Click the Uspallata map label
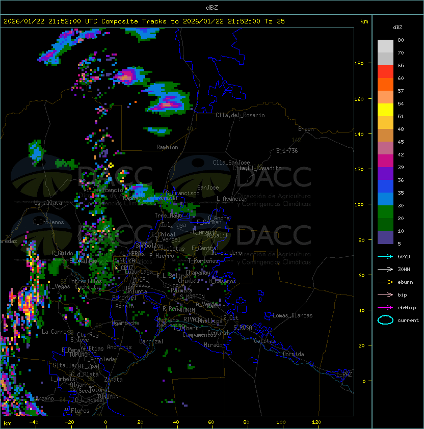 tap(48, 203)
